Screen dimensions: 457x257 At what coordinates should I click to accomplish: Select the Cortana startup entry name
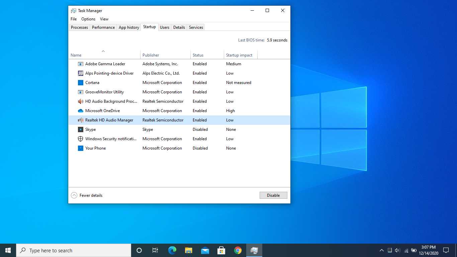tap(92, 83)
